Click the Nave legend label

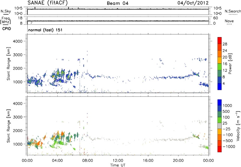(229, 21)
